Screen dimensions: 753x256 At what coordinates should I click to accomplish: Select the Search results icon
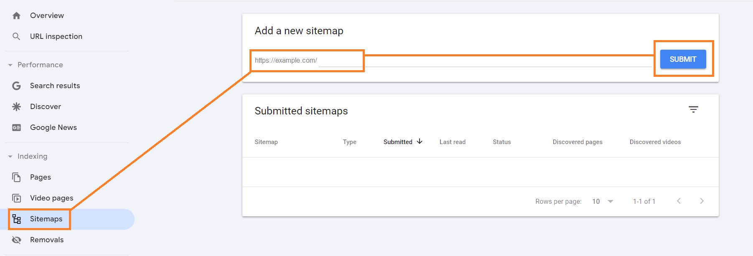(x=17, y=86)
